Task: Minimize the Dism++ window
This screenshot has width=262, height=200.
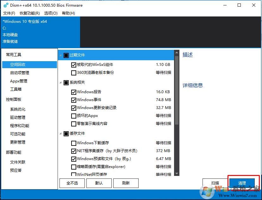Action: (225, 5)
